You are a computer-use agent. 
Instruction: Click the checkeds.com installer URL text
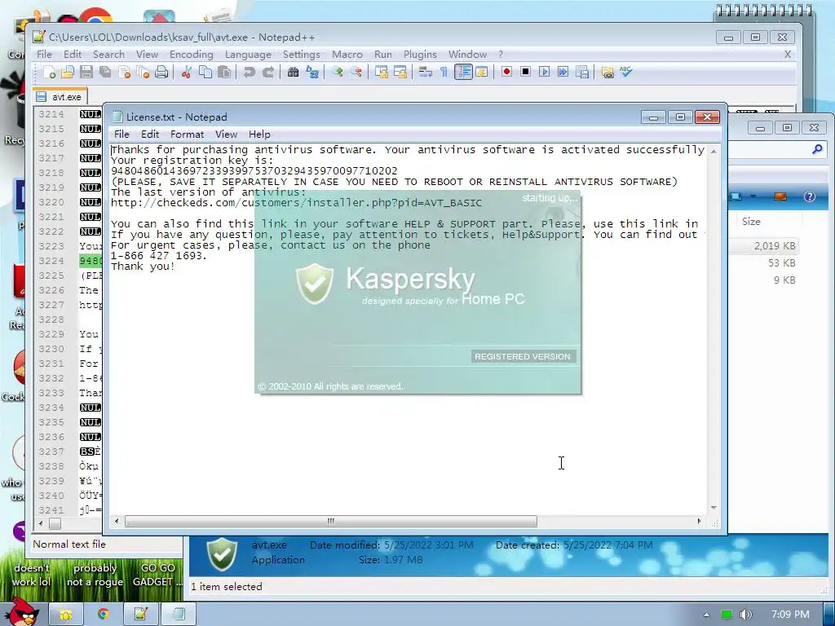click(296, 203)
